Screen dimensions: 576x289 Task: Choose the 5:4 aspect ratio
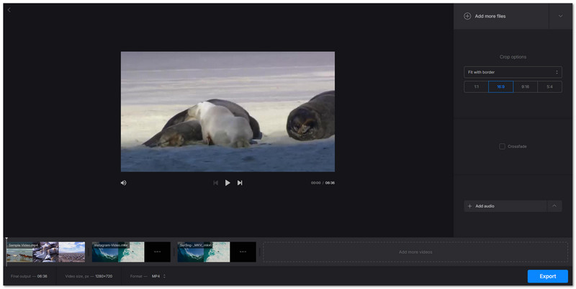tap(549, 86)
